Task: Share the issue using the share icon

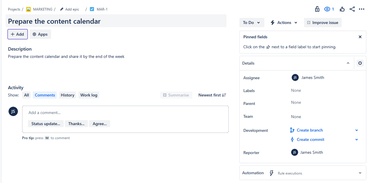Action: pos(352,9)
